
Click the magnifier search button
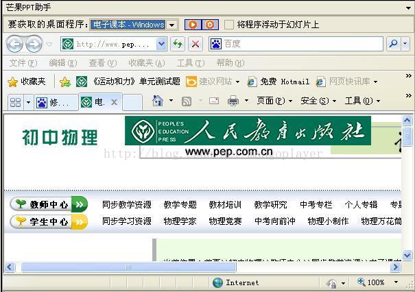click(x=393, y=44)
